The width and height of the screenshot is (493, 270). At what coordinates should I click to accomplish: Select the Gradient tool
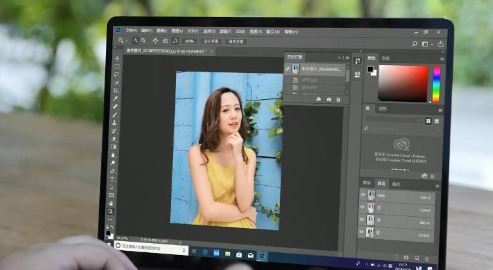(114, 146)
